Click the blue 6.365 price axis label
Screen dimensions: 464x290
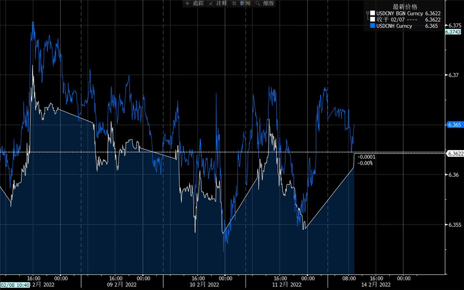click(454, 125)
